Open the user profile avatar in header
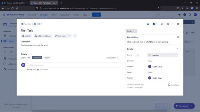The image size is (200, 112). click(x=195, y=15)
